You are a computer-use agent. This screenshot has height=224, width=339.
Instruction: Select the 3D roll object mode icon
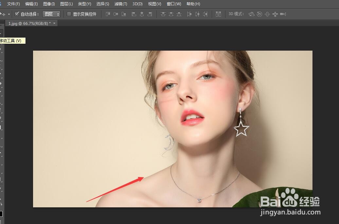click(x=259, y=14)
